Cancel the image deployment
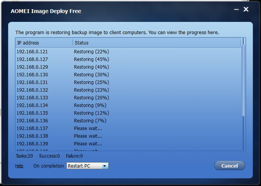The width and height of the screenshot is (261, 186). tap(230, 166)
